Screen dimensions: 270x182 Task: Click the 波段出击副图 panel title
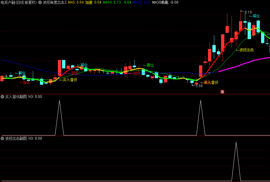pos(16,138)
